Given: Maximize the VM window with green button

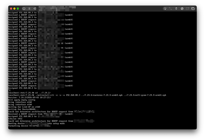Looking at the screenshot, I should (18, 9).
